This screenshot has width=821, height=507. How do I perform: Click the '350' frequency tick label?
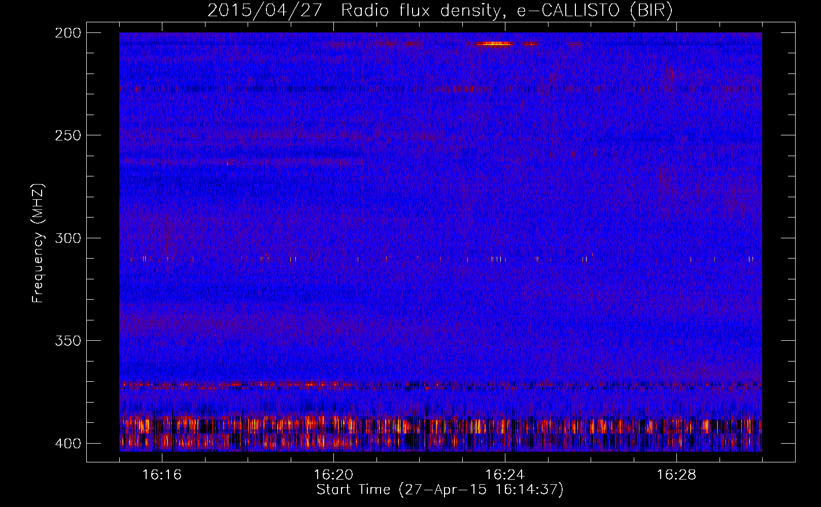click(x=67, y=341)
